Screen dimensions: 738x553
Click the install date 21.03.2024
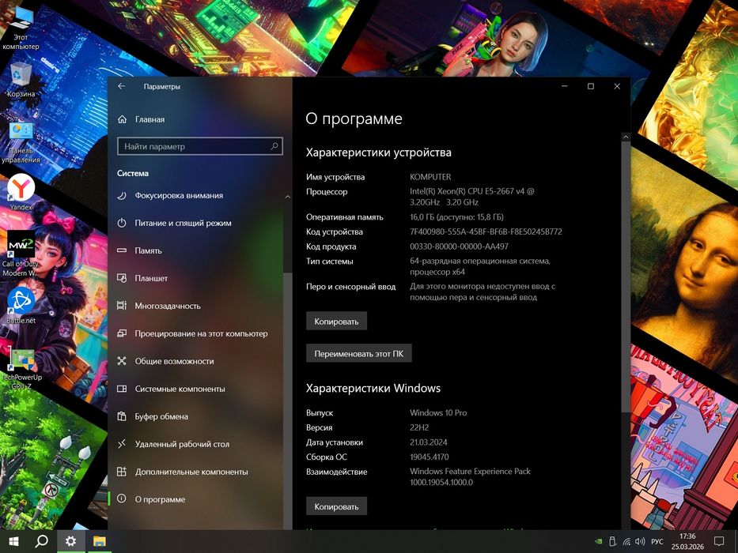coord(428,442)
